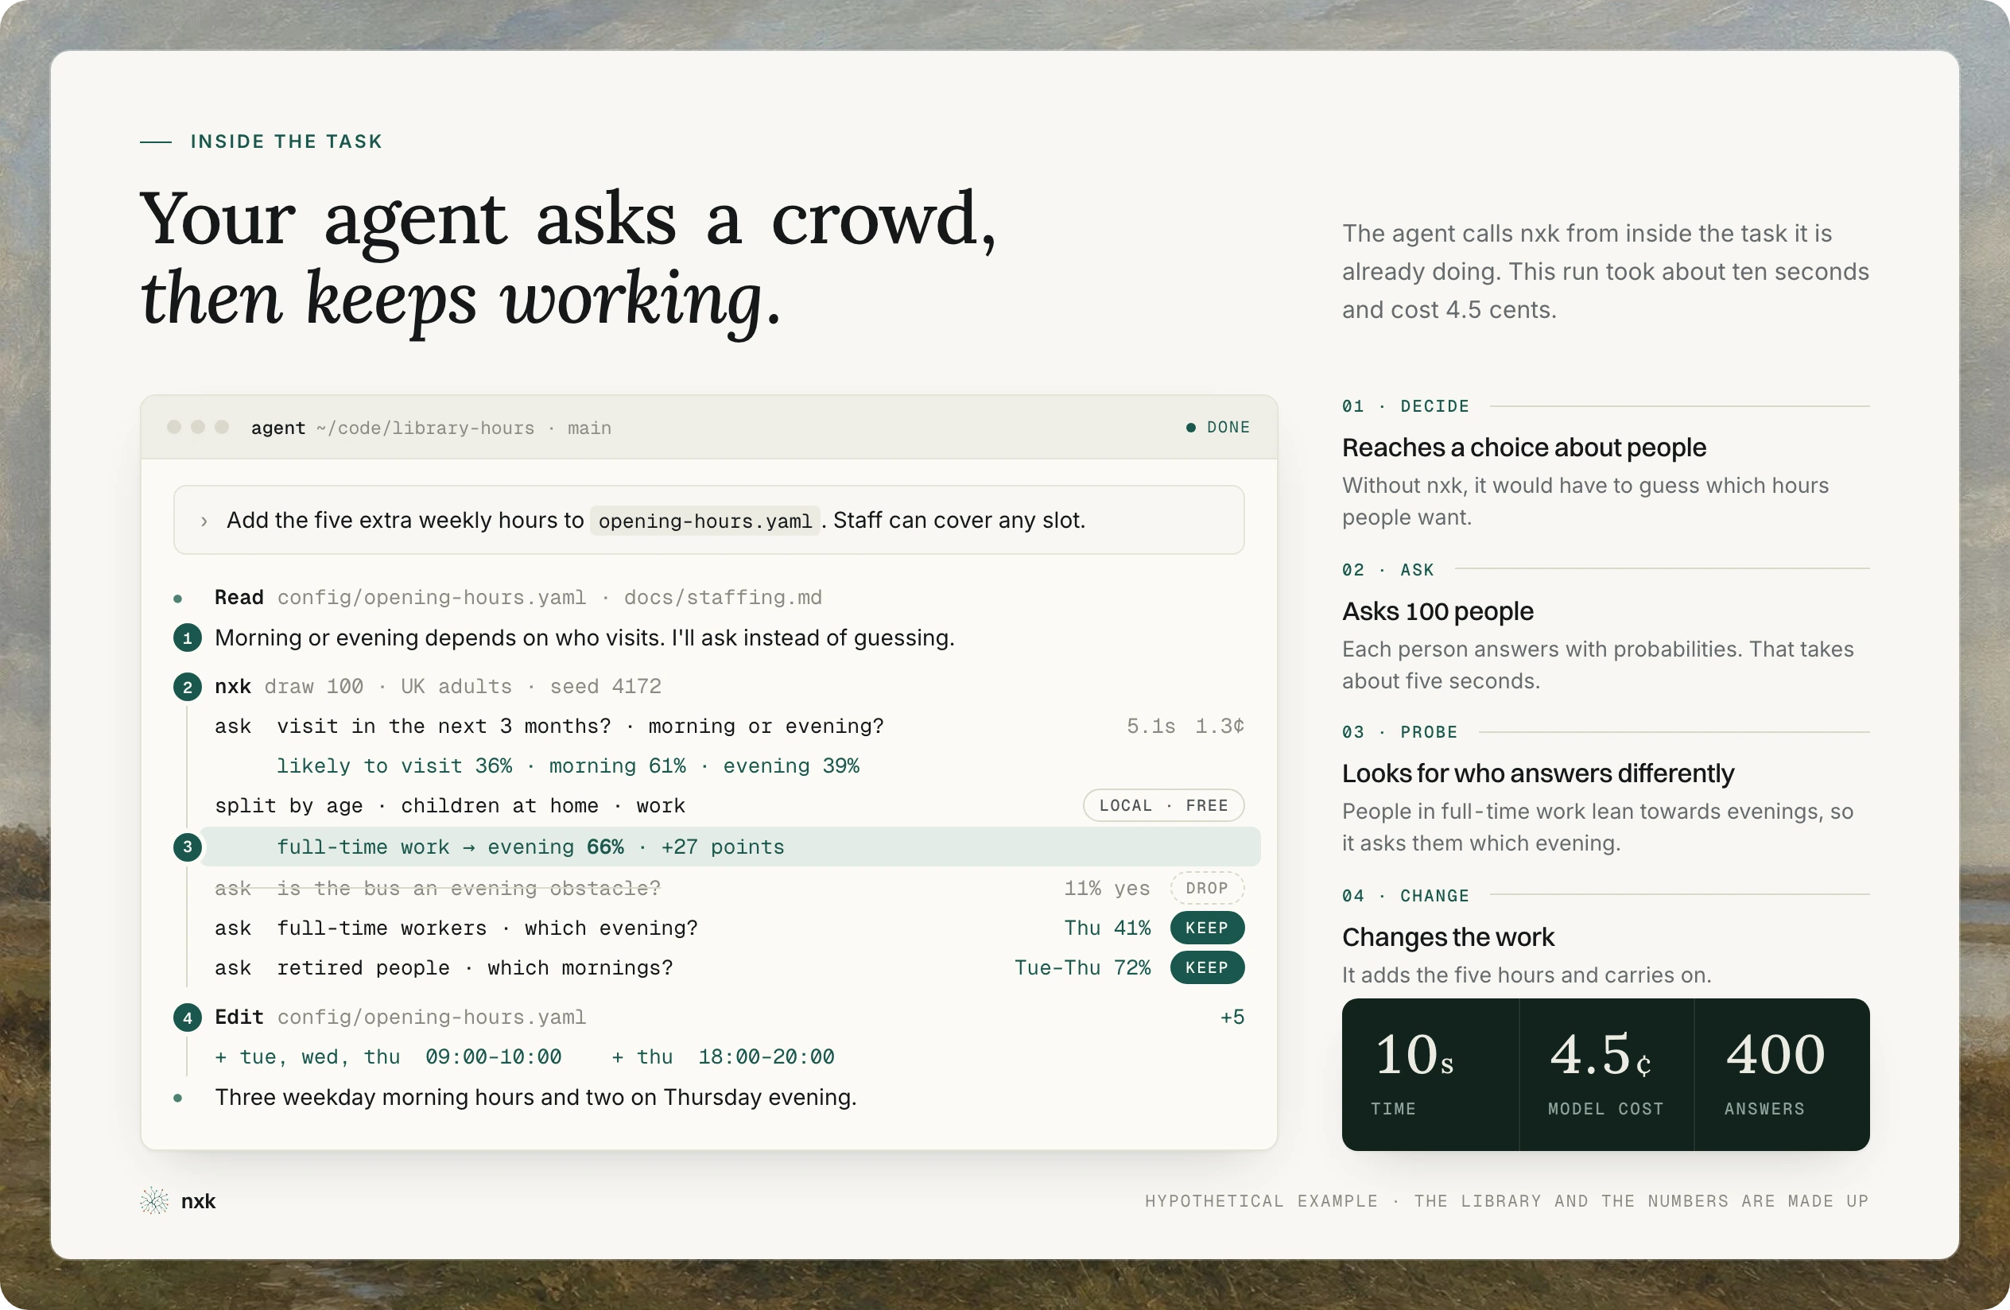Click '04 · CHANGE' step label
The image size is (2010, 1310).
click(1405, 896)
